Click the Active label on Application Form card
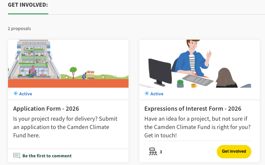Viewport: 265px width, 165px height. tap(26, 94)
